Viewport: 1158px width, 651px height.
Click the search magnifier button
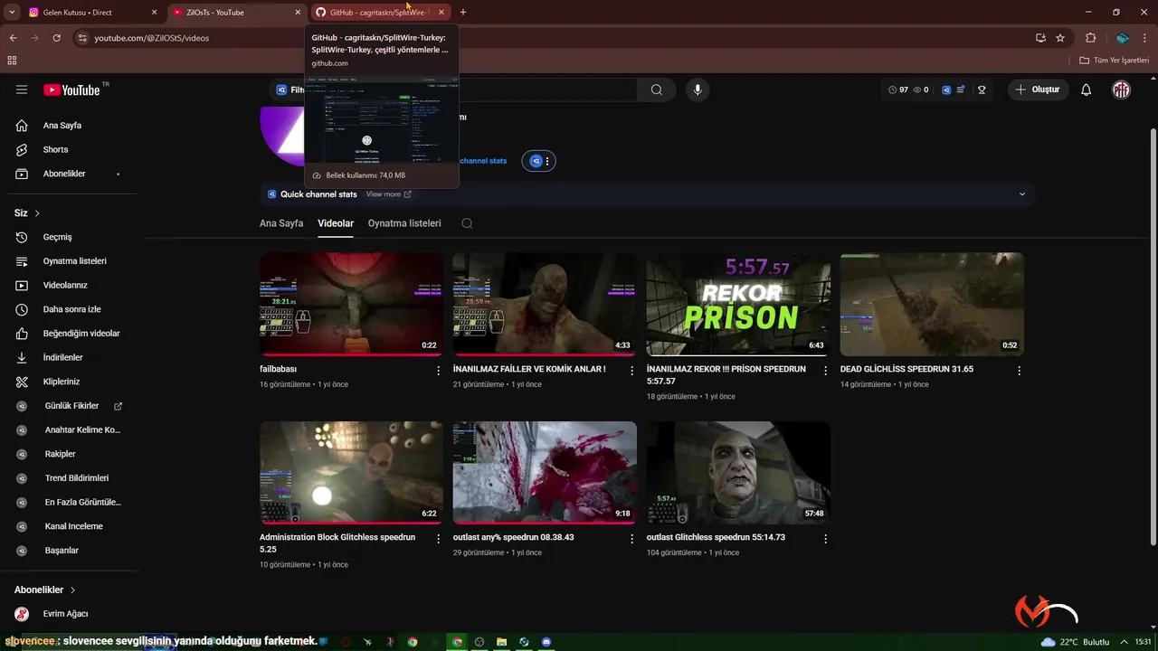tap(657, 90)
